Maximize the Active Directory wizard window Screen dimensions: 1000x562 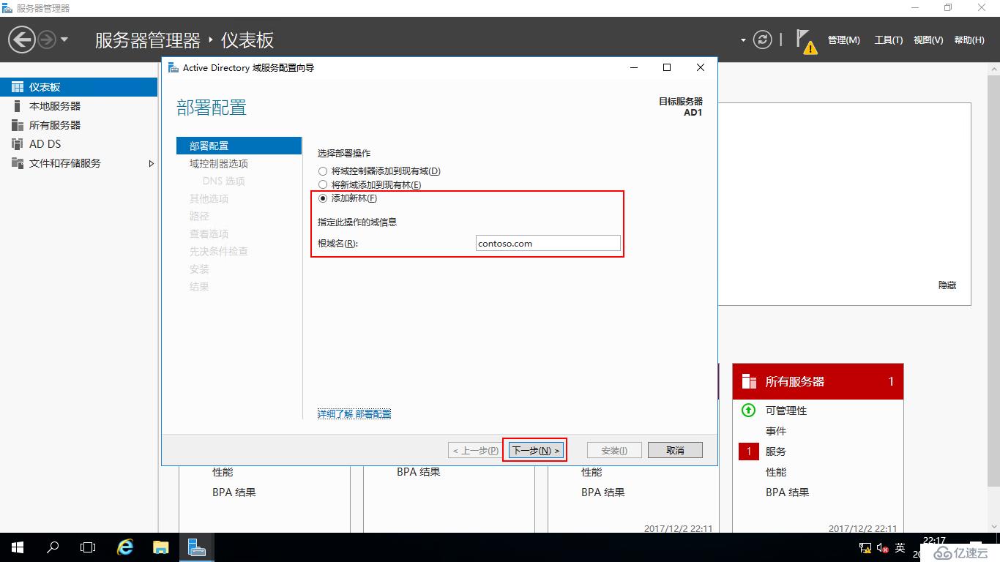[667, 67]
